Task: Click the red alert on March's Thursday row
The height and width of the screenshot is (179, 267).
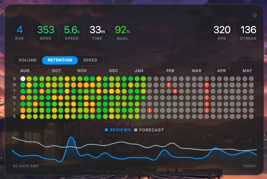Action: (x=207, y=104)
